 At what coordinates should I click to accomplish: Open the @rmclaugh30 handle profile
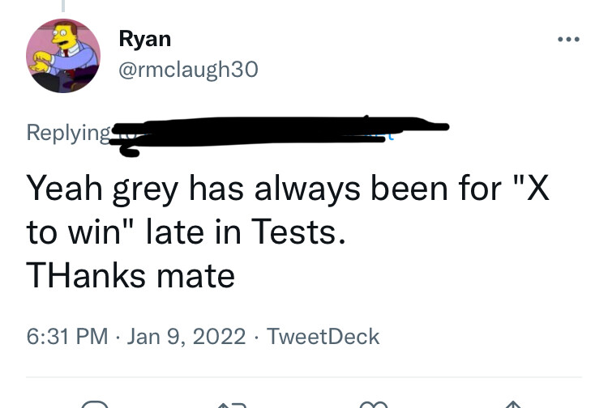pos(188,70)
